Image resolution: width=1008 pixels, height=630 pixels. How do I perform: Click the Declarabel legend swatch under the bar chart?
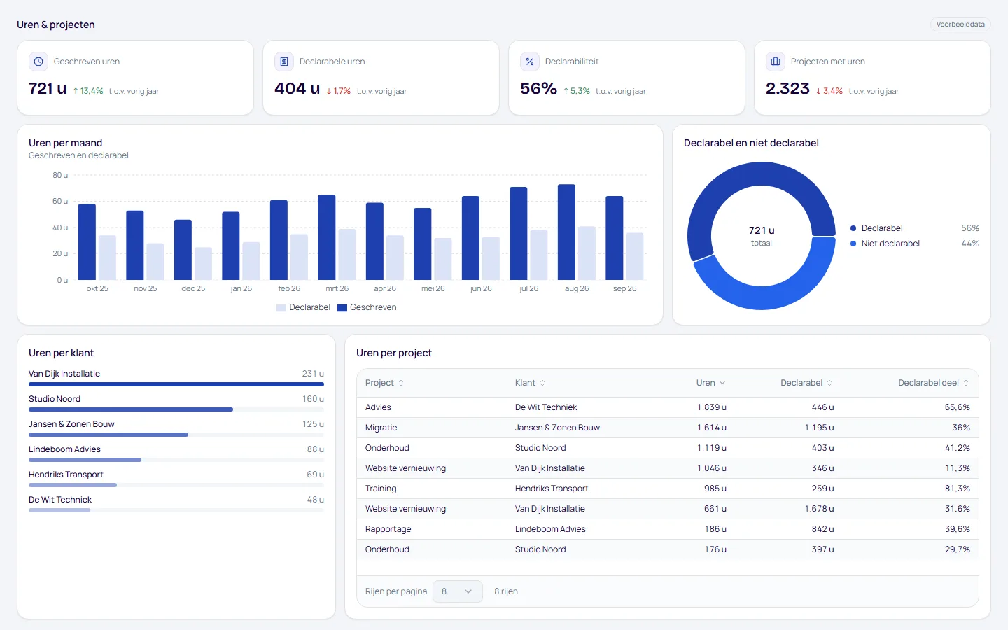pos(281,308)
